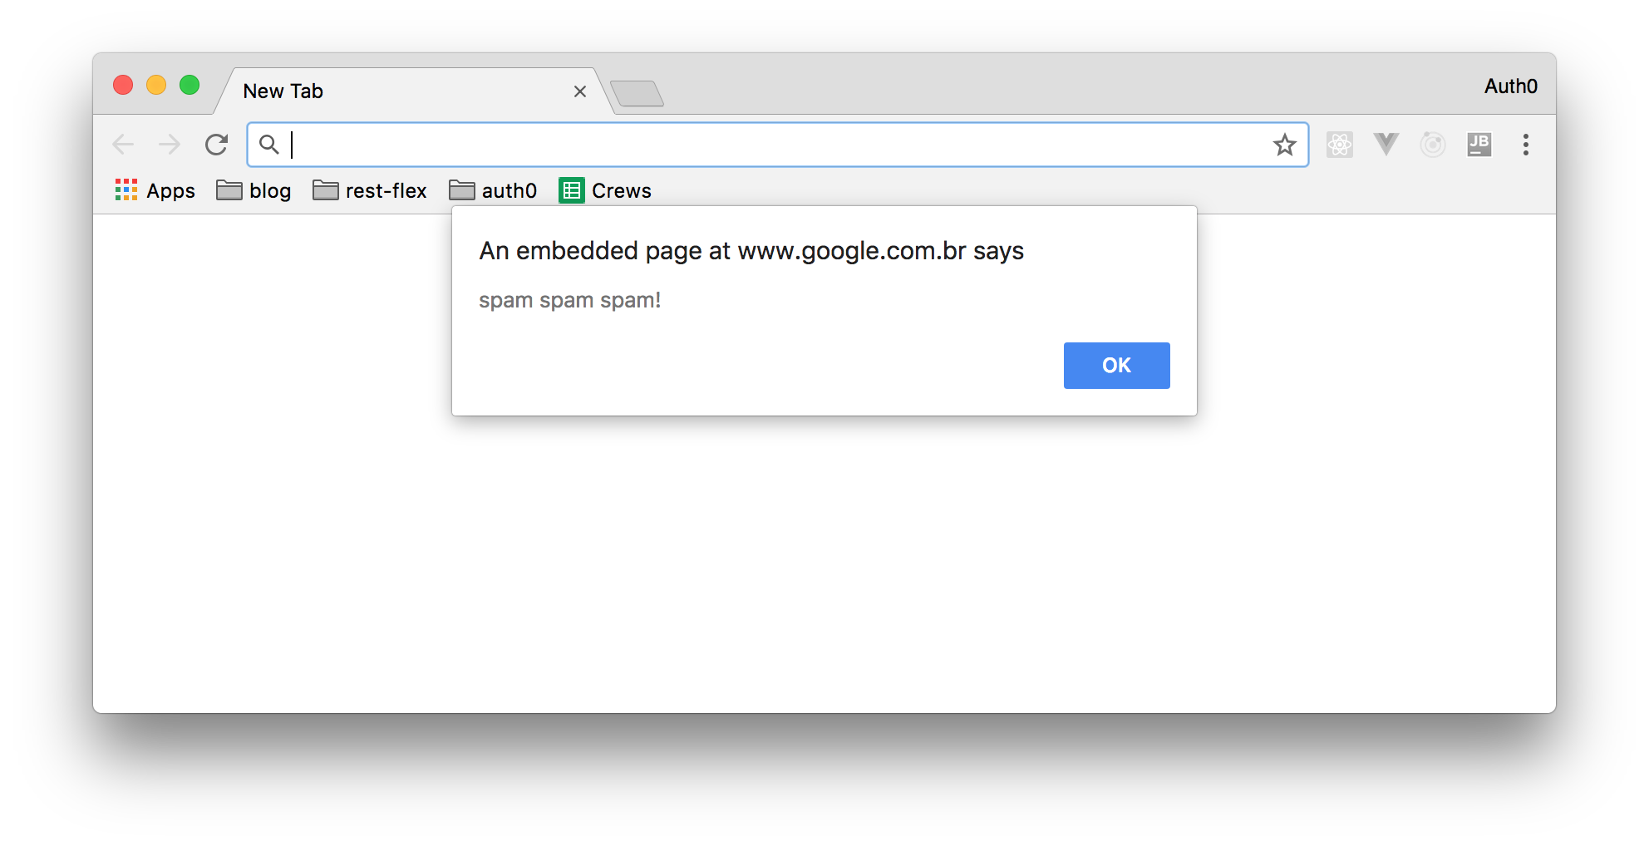Click the Auth0 profile name button

[1510, 86]
